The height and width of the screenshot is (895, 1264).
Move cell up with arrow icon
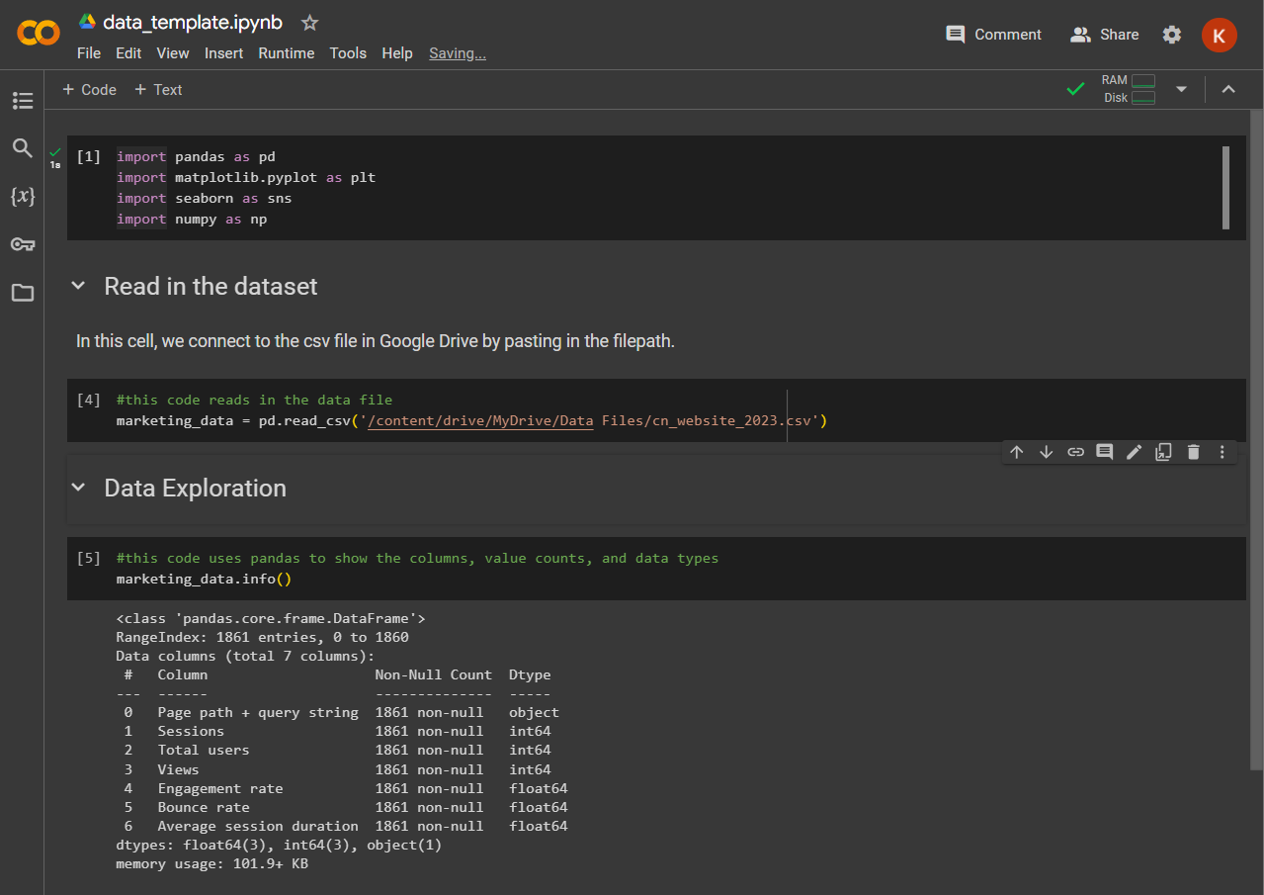click(x=1016, y=452)
